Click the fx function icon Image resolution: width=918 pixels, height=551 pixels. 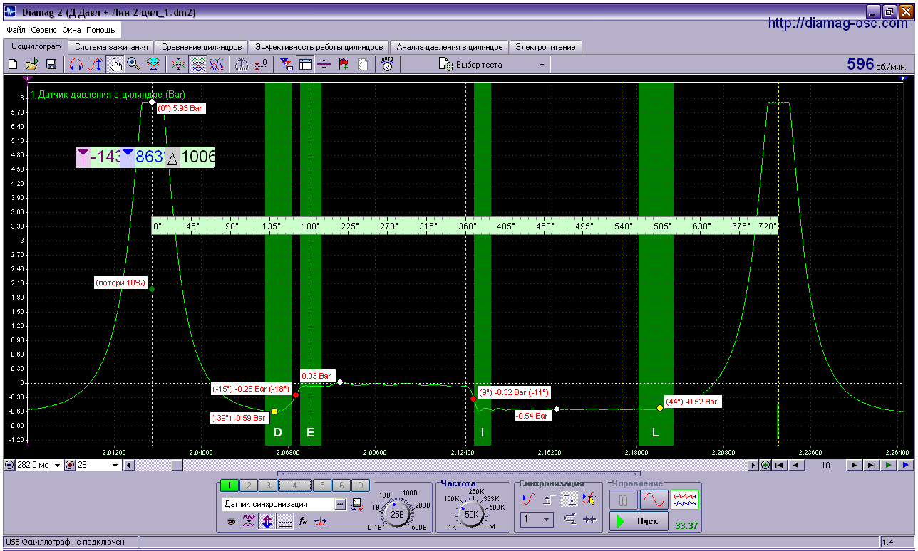303,521
